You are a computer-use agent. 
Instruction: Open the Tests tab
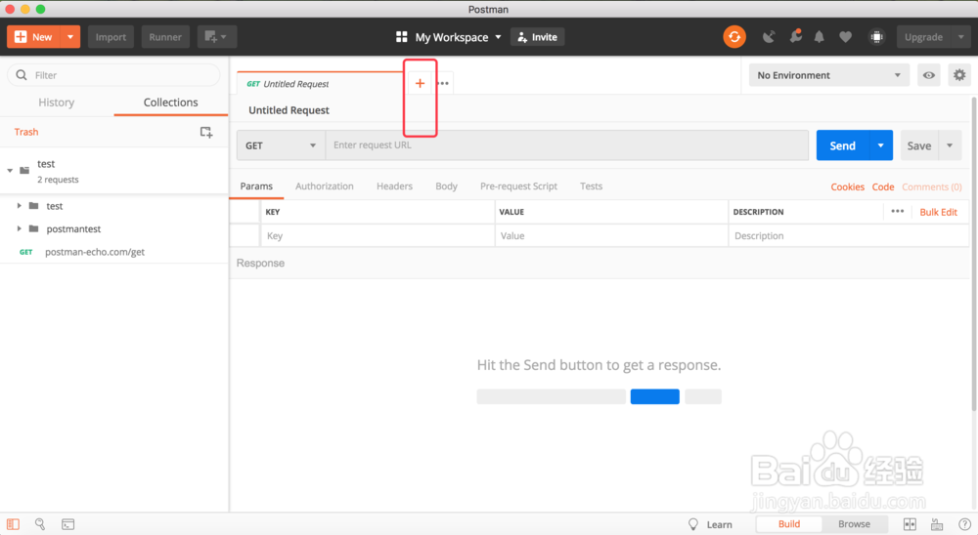(591, 186)
